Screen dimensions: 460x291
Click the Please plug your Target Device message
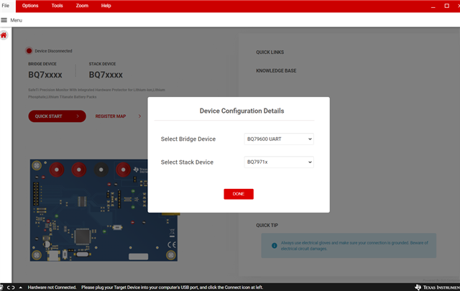(x=172, y=287)
